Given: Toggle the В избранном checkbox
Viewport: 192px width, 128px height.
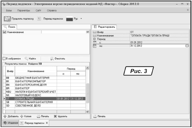Looking at the screenshot, I should click(x=4, y=58).
